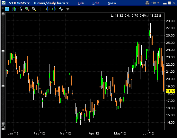
Task: Click the Apr '12 date axis label
Action: tap(94, 134)
